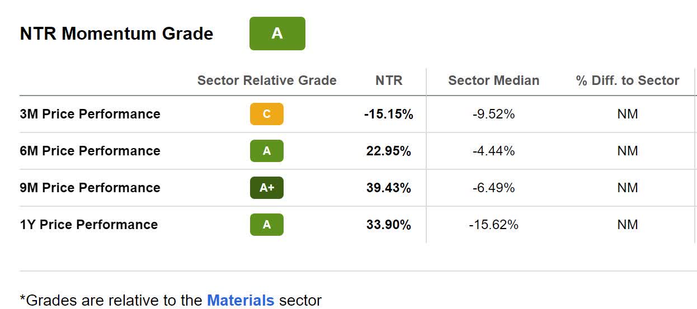Click the 39.43% NTR 9M value
The width and height of the screenshot is (697, 309).
click(388, 188)
